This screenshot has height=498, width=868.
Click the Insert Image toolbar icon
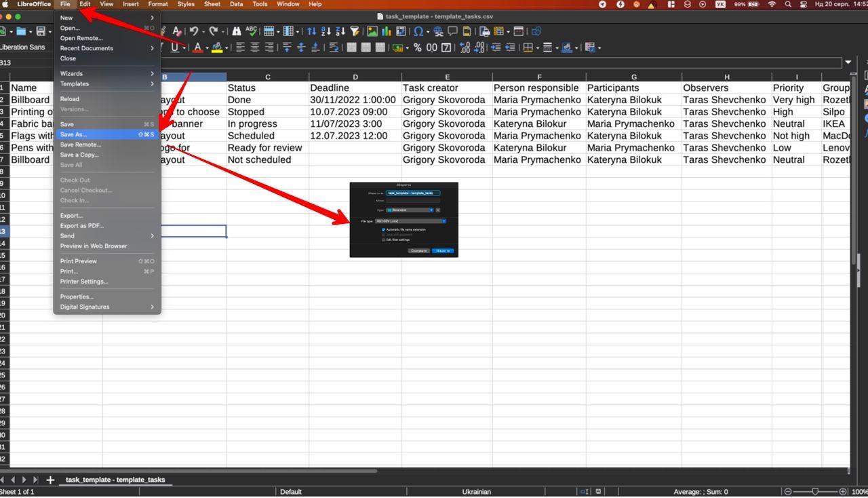[372, 31]
